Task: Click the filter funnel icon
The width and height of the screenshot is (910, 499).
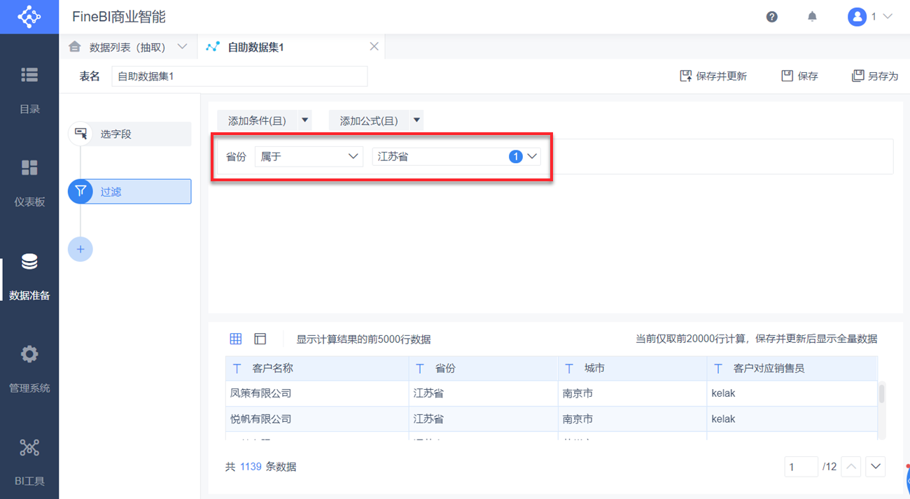Action: 80,191
